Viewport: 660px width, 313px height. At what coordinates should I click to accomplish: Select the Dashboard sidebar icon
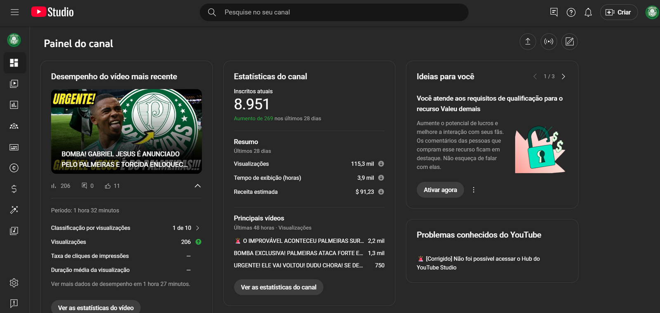pos(14,63)
